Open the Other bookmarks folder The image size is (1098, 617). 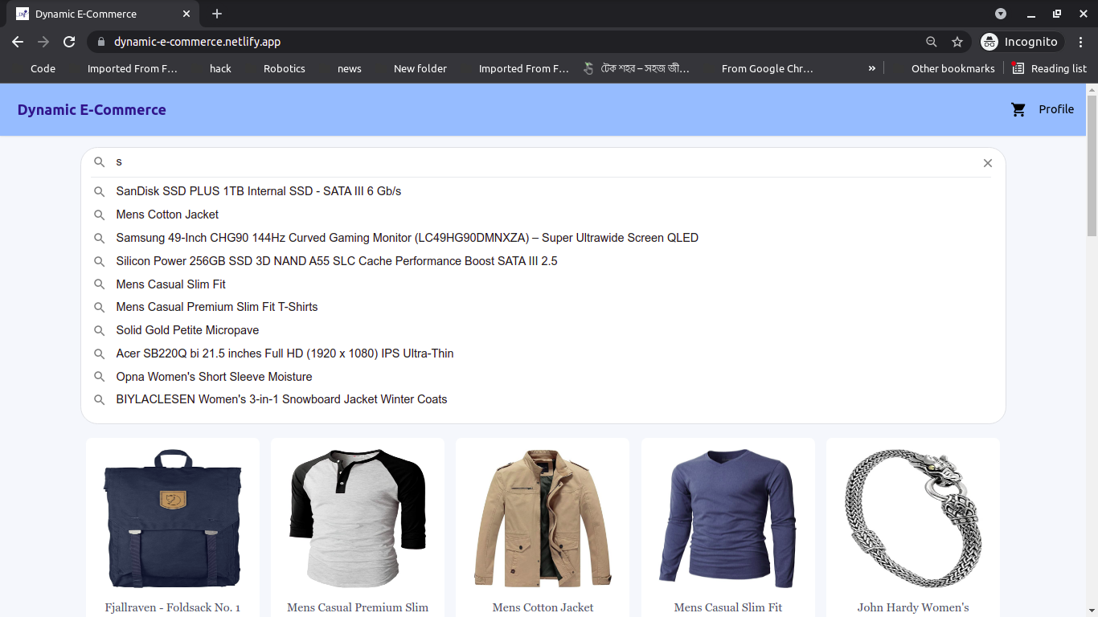pyautogui.click(x=953, y=68)
